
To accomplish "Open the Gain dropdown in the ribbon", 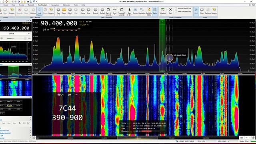I will 130,12.
